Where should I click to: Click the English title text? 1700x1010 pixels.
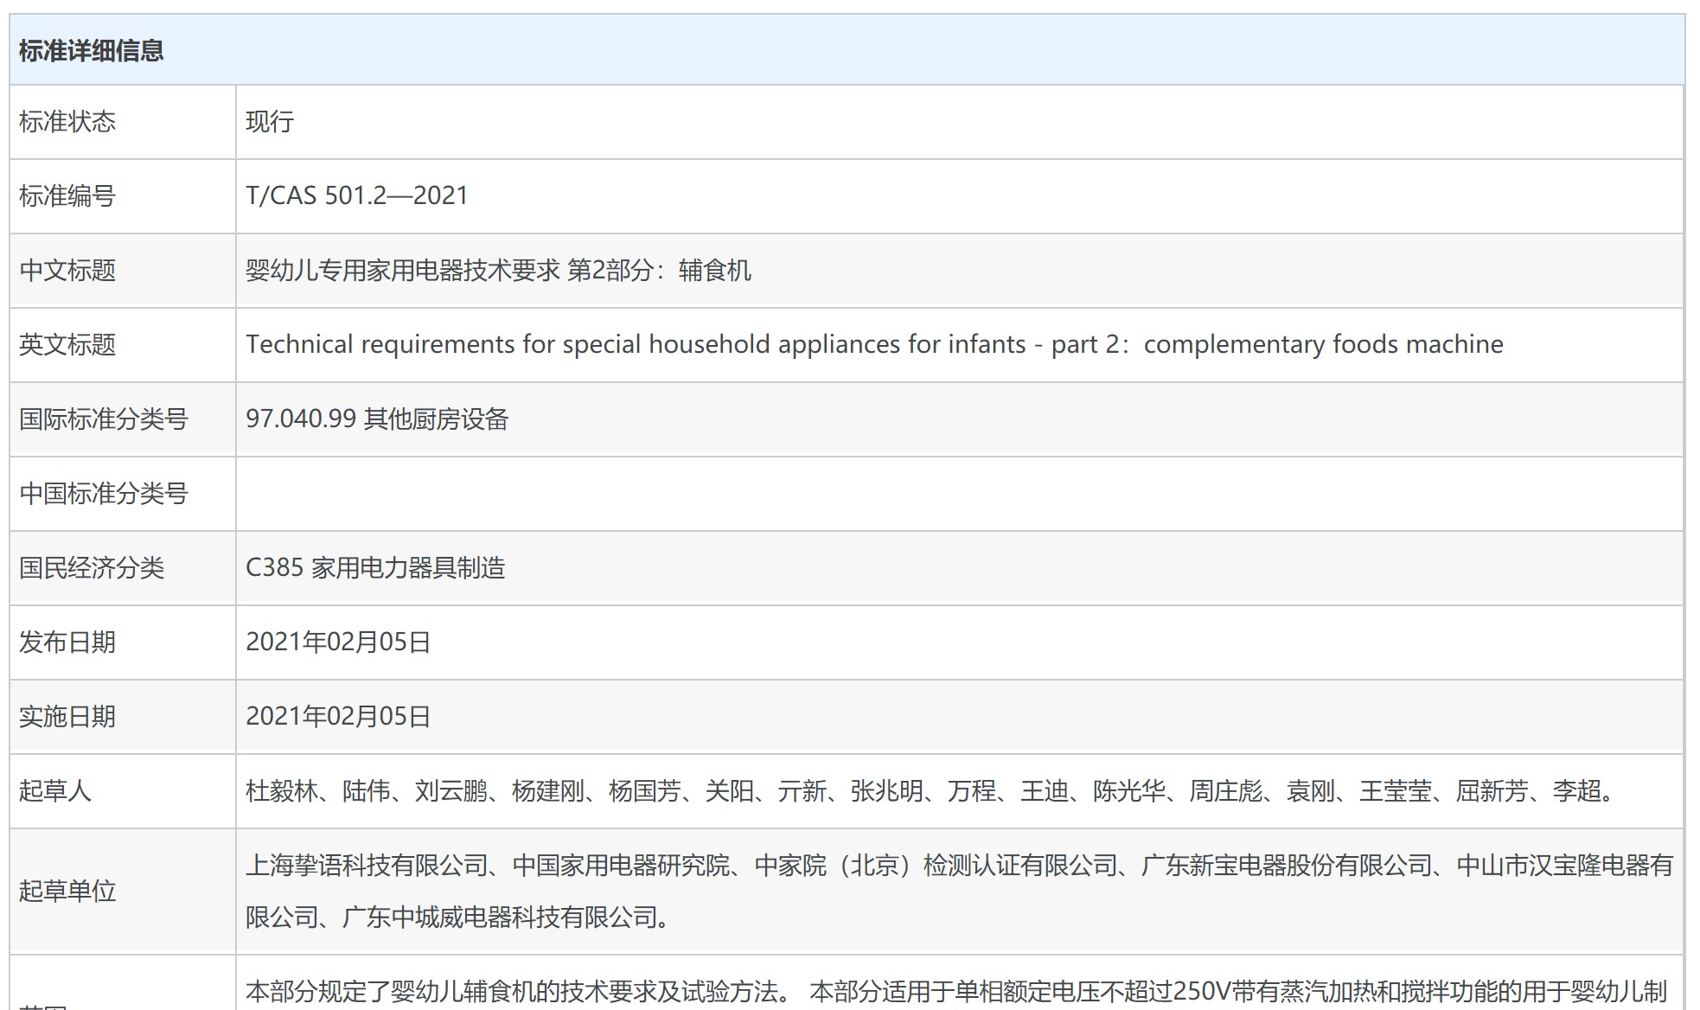(873, 345)
